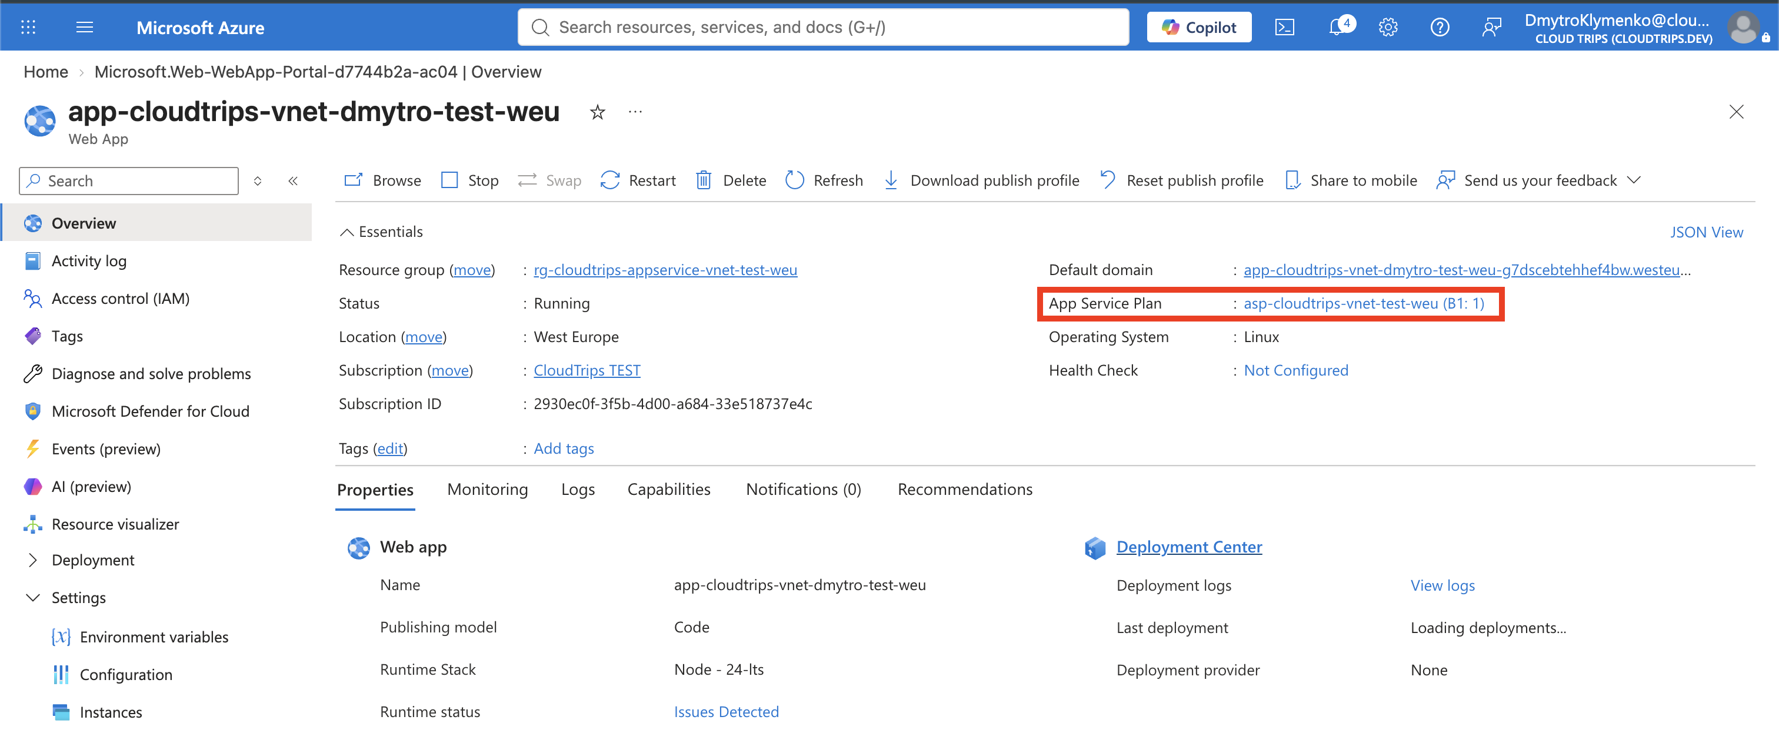Open resource group rg-cloudtrips-appservice-vnet-test-weu link
The height and width of the screenshot is (730, 1779).
tap(665, 270)
